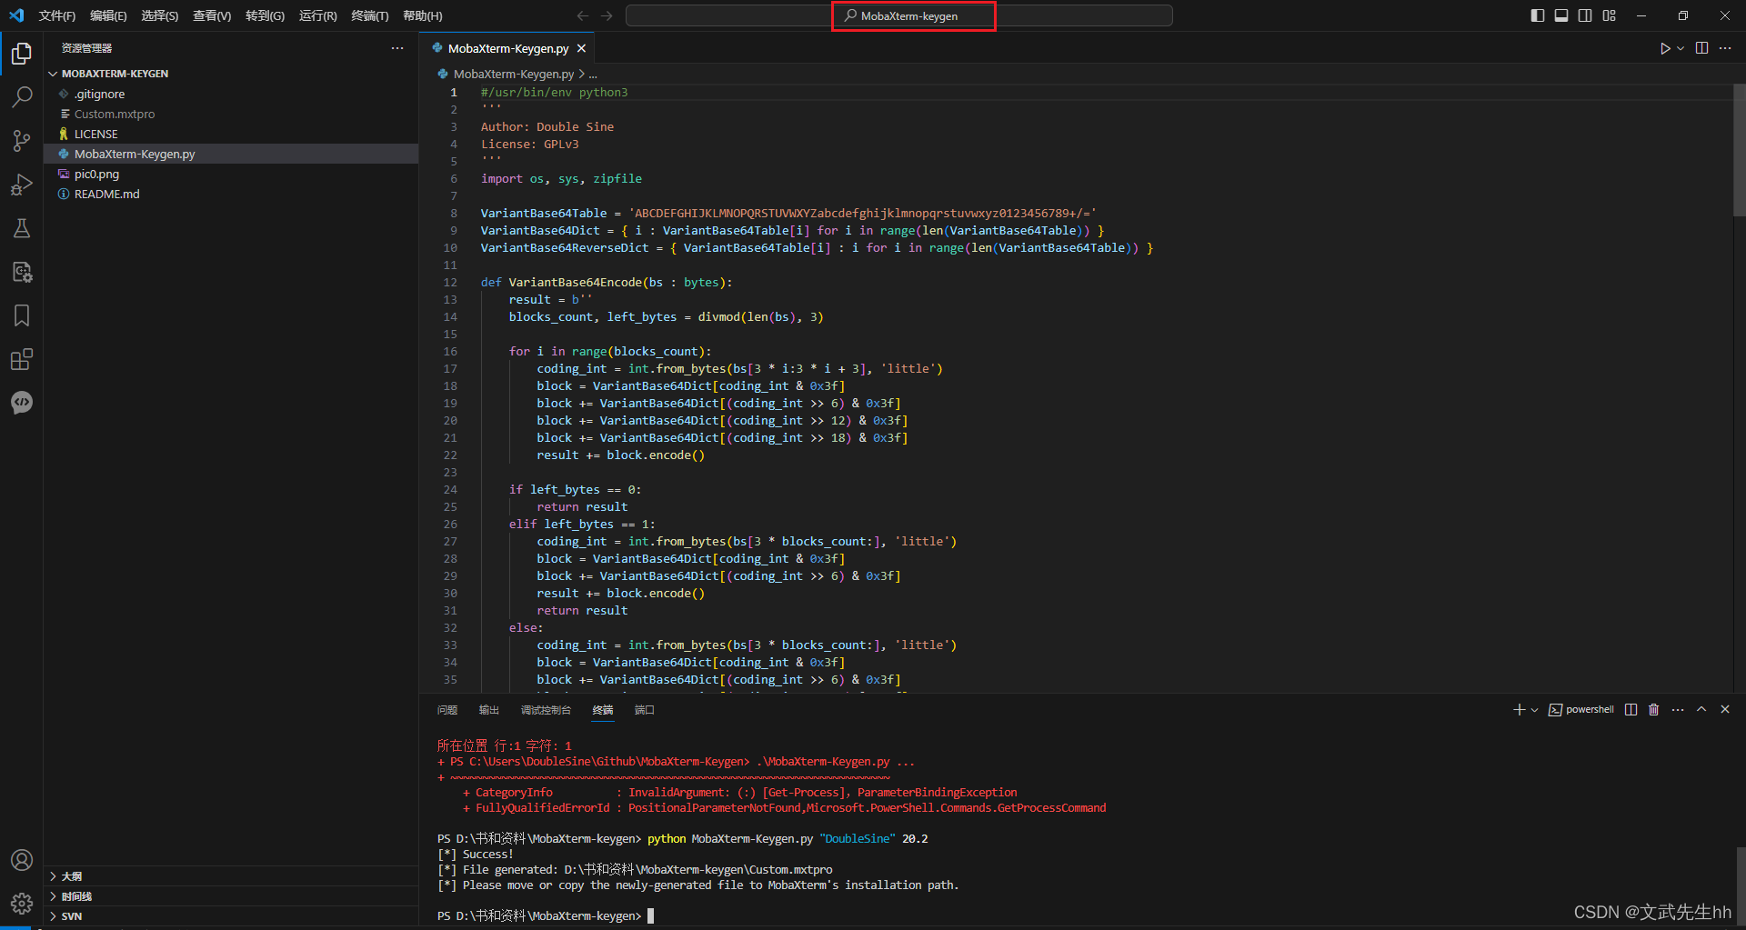Click the terminal vertical scrollbar
Image resolution: width=1746 pixels, height=930 pixels.
1740,885
